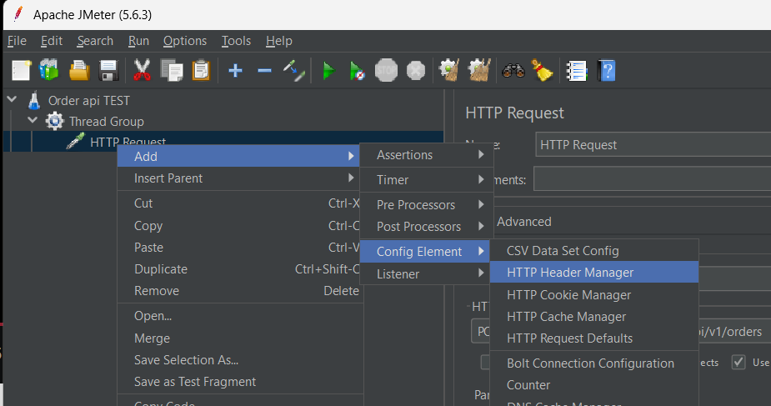Start the test with green play icon
This screenshot has height=406, width=771.
point(328,71)
